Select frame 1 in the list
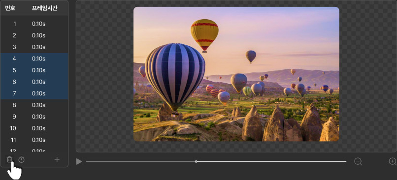The width and height of the screenshot is (397, 180). point(34,24)
